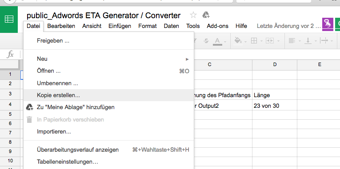Screen dimensions: 340x169
Task: Select column E header
Action: [320, 64]
